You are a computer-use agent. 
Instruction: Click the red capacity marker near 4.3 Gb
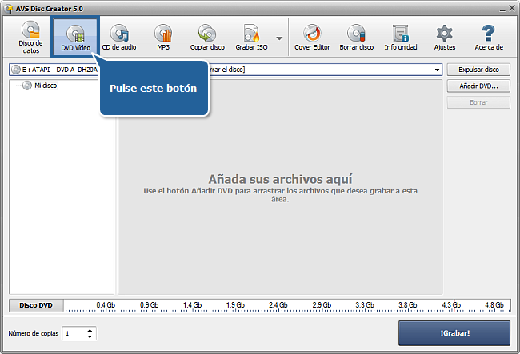coord(454,304)
